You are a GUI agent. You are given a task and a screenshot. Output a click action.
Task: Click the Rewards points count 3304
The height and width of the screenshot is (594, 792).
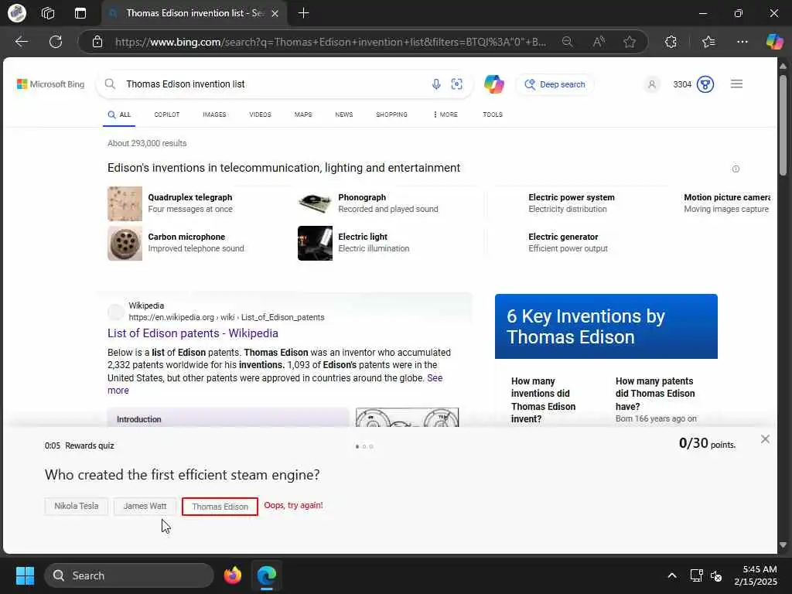point(682,84)
